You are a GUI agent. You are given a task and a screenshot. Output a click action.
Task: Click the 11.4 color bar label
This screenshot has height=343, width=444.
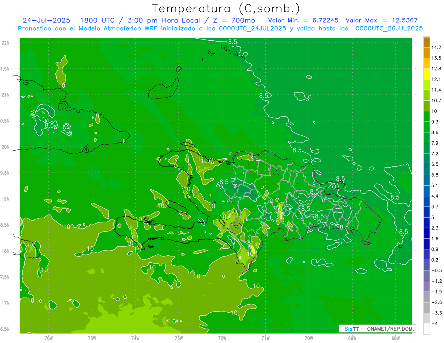click(x=436, y=90)
